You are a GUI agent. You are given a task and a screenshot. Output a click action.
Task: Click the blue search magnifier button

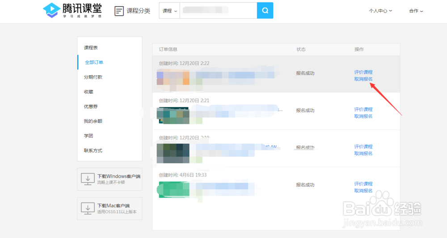tap(265, 11)
